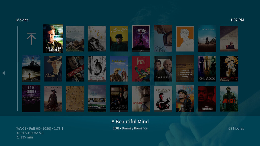Open Crouching Tiger Hidden Dragon Collection
Image resolution: width=260 pixels, height=146 pixels.
coord(97,68)
